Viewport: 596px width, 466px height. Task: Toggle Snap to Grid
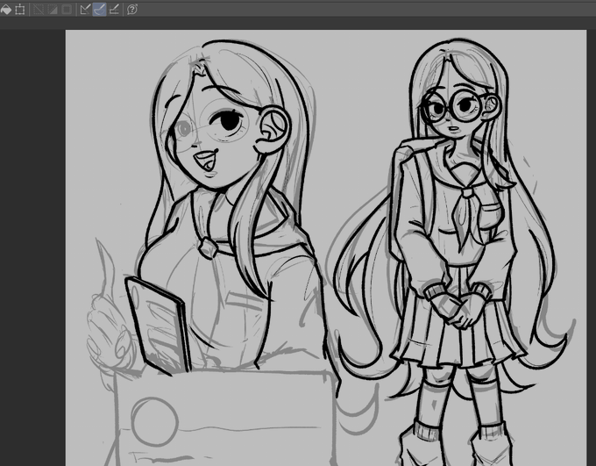tap(114, 10)
